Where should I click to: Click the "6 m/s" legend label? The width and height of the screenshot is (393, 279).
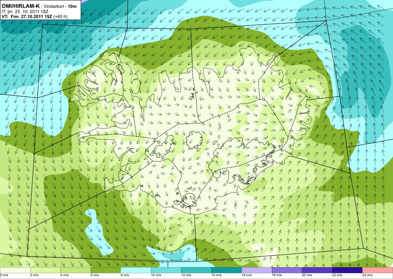point(95,275)
